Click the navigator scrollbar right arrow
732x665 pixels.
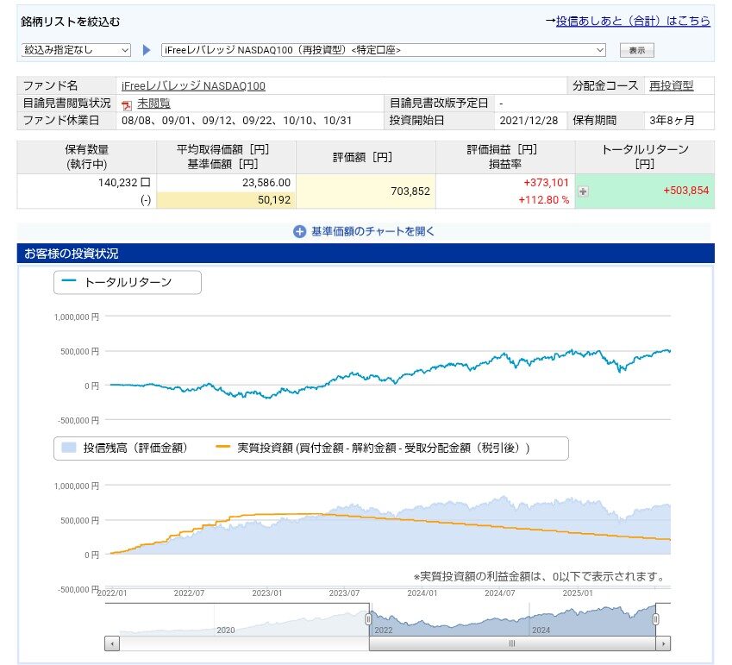click(x=663, y=643)
